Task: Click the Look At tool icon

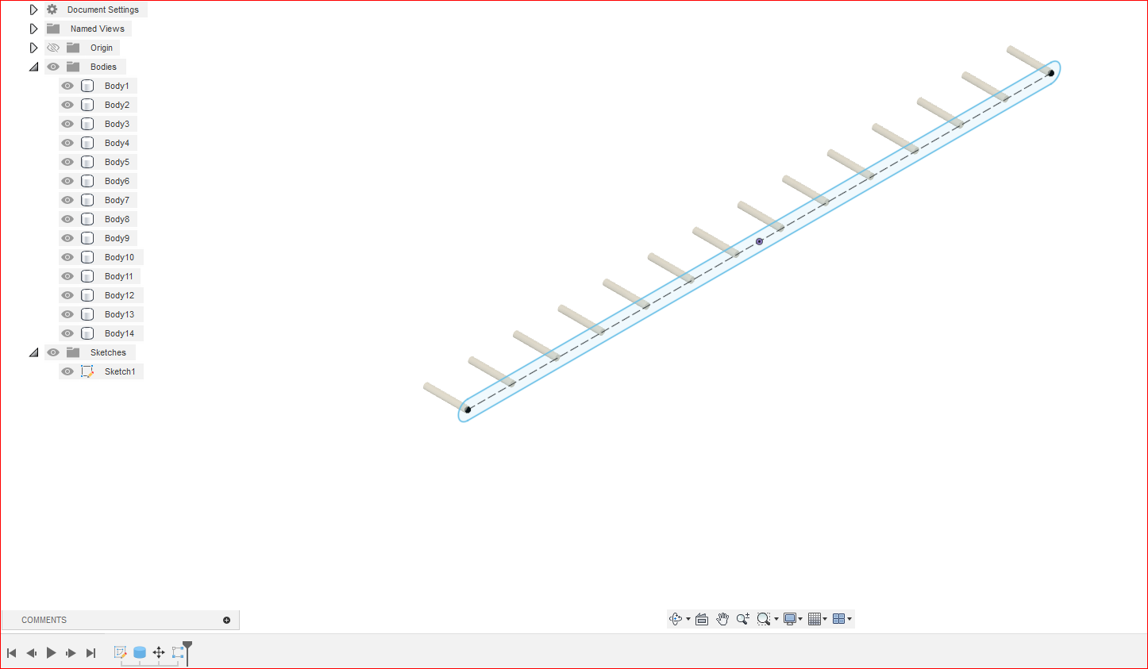Action: click(701, 619)
